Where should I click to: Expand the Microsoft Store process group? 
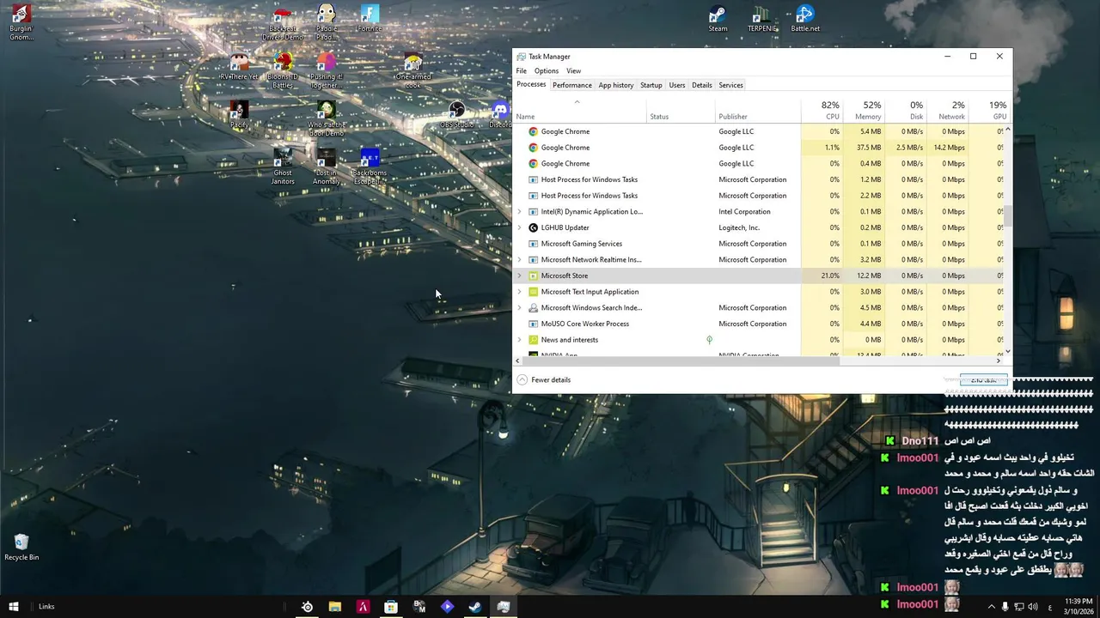tap(519, 276)
